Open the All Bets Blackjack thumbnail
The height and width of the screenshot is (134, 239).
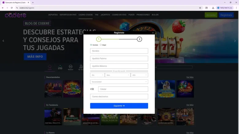click(110, 119)
